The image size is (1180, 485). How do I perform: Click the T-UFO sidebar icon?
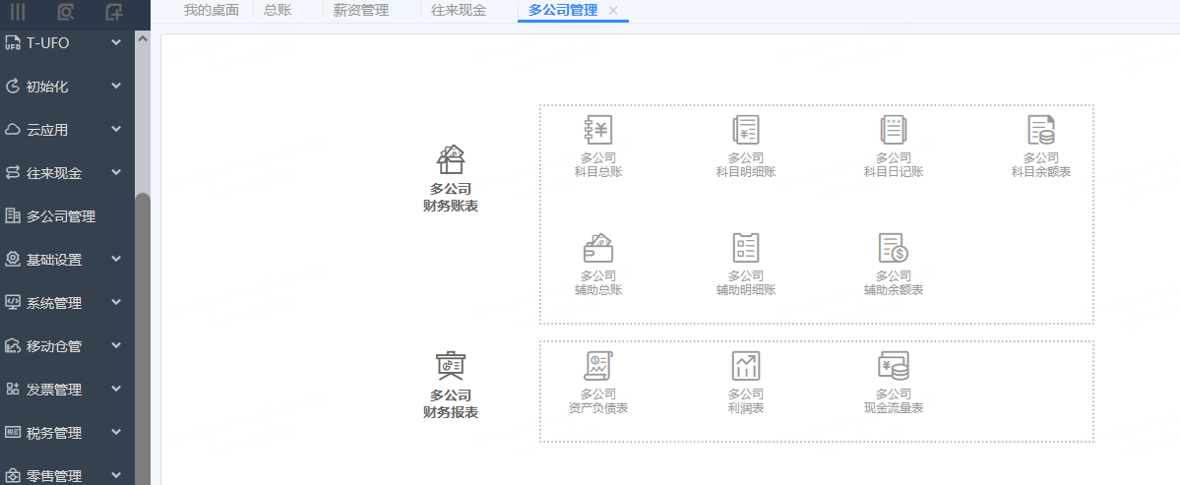[12, 43]
